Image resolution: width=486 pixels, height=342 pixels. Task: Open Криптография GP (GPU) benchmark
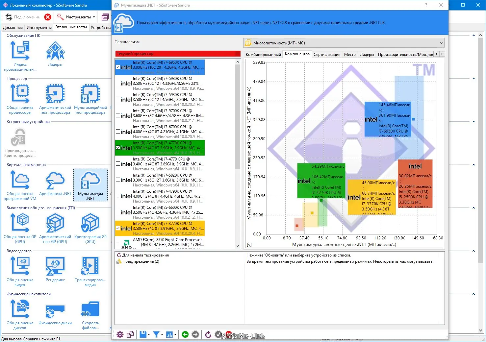[x=90, y=228]
